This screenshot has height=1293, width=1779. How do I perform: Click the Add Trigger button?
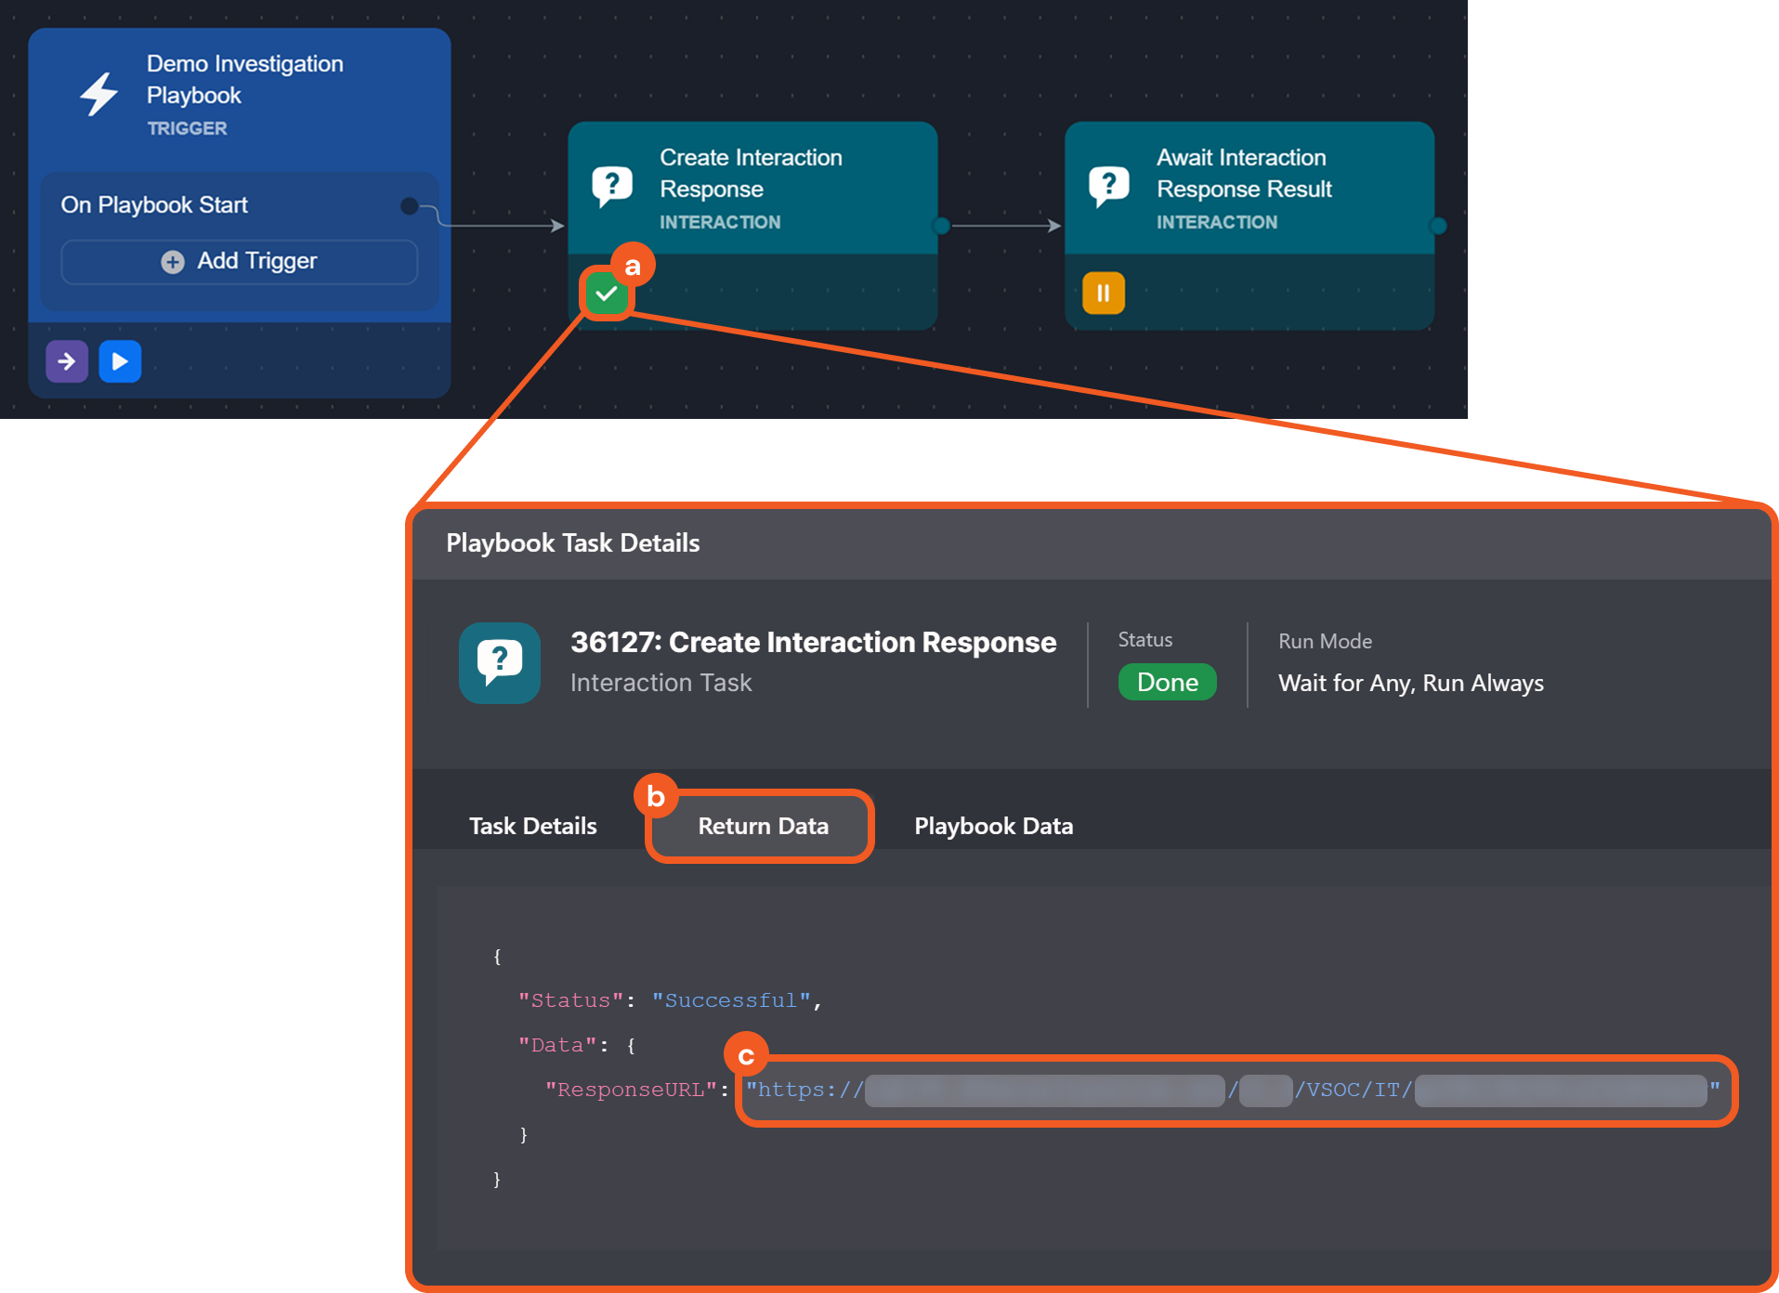(240, 262)
